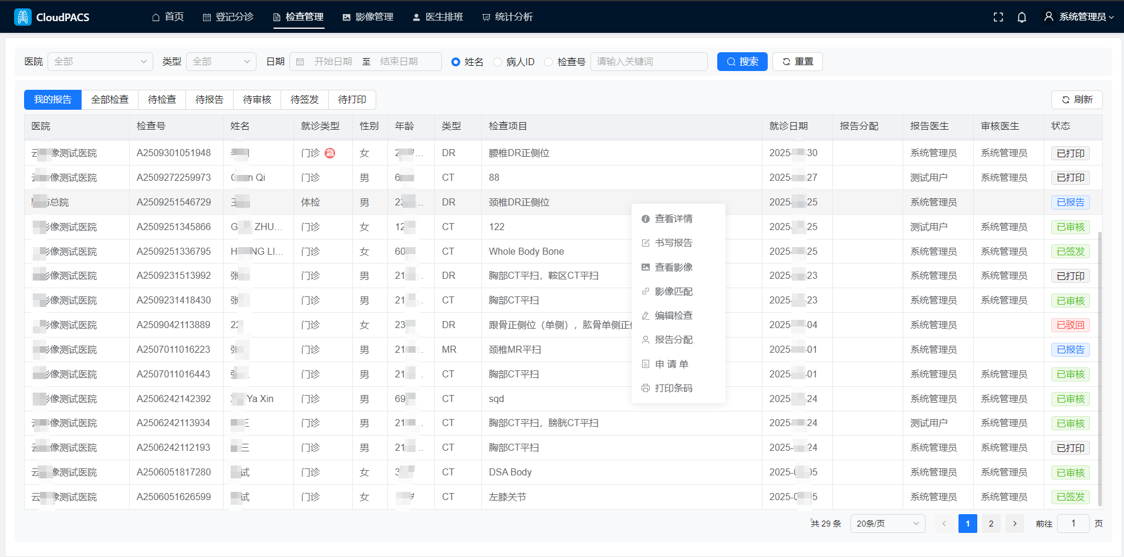This screenshot has width=1124, height=557.
Task: Click the 打印条码 printer icon
Action: pyautogui.click(x=647, y=388)
